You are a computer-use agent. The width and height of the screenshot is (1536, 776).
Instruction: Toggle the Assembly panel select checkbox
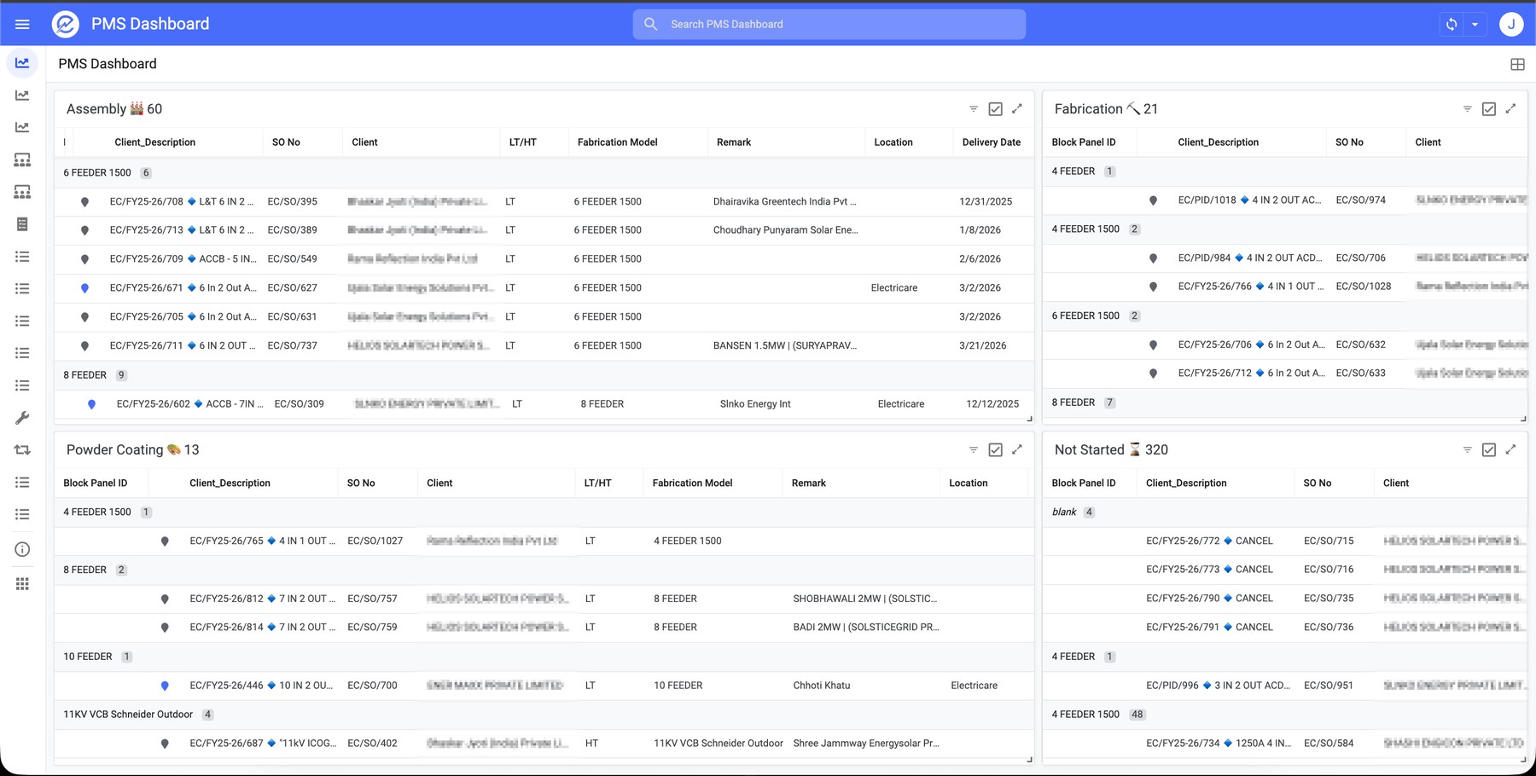click(x=995, y=109)
